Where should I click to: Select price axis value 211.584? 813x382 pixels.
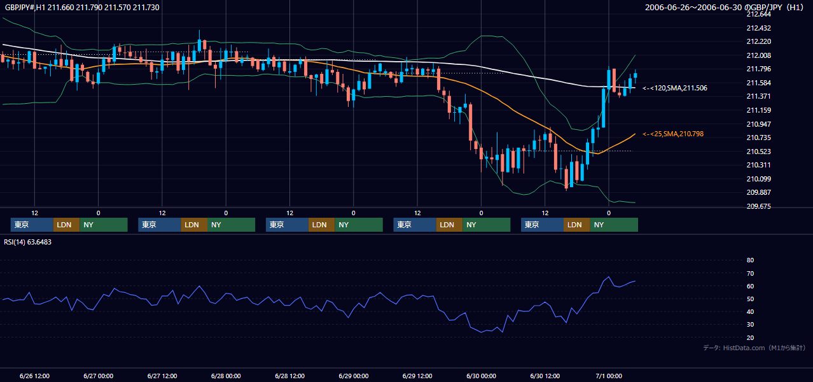coord(760,83)
